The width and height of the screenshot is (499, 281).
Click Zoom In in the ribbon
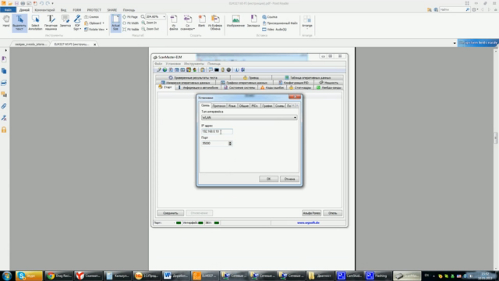pos(149,23)
